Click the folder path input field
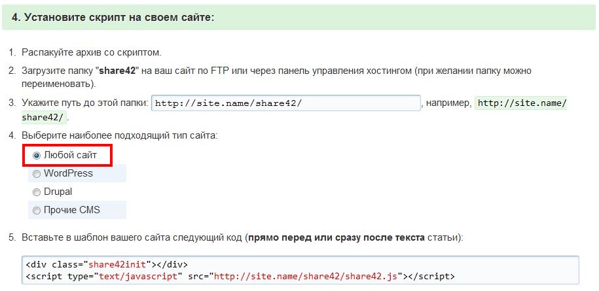The image size is (599, 291). click(285, 103)
